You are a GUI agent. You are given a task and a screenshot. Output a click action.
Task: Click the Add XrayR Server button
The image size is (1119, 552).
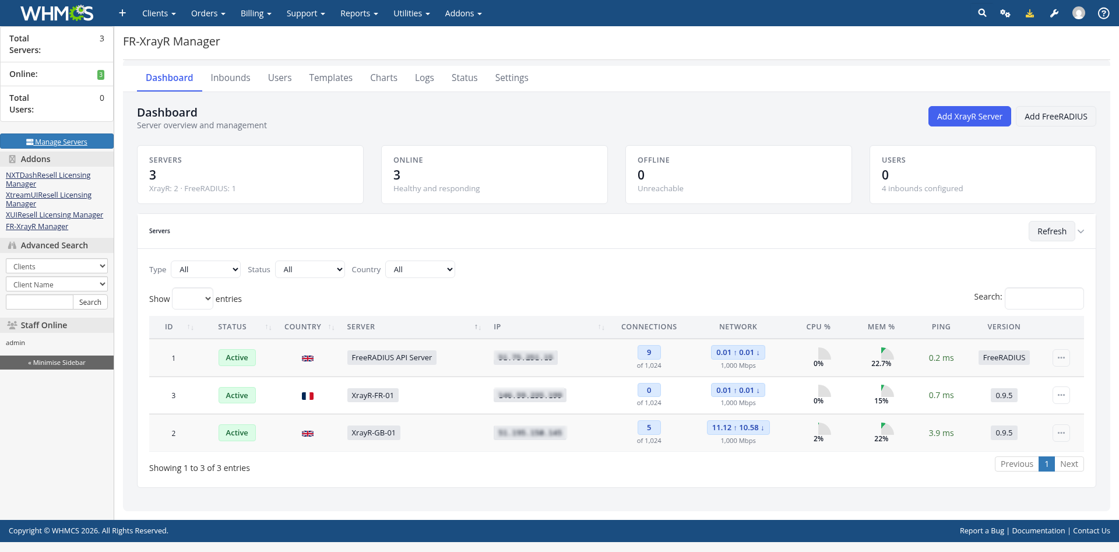[x=969, y=117]
